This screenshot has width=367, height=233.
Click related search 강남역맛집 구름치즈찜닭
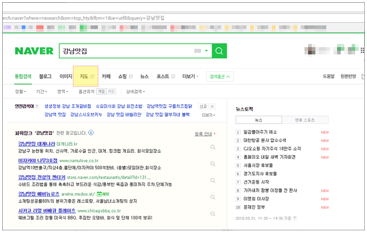click(169, 107)
